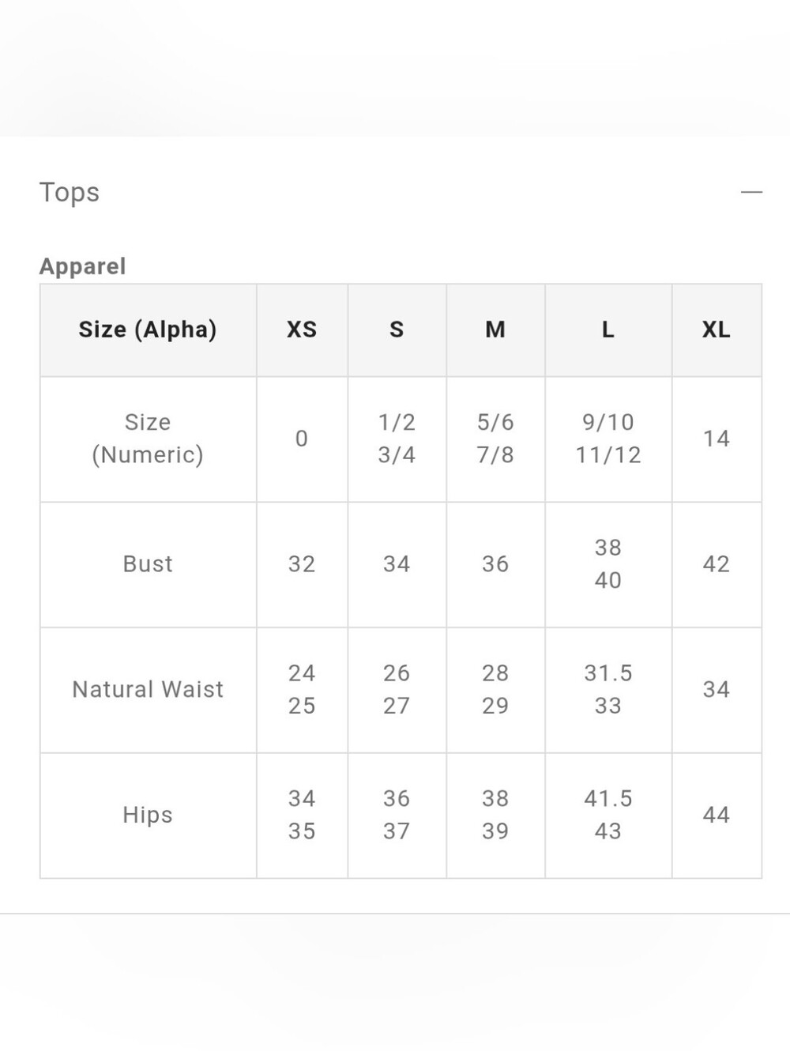Click the Bust row label
This screenshot has width=790, height=1051.
pyautogui.click(x=148, y=564)
